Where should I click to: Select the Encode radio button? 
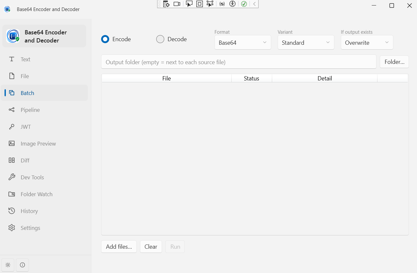(x=116, y=39)
